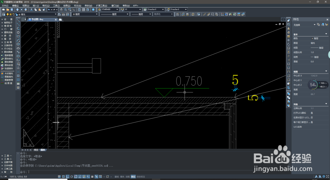Open the color dropdown showing 随层

(x=85, y=14)
